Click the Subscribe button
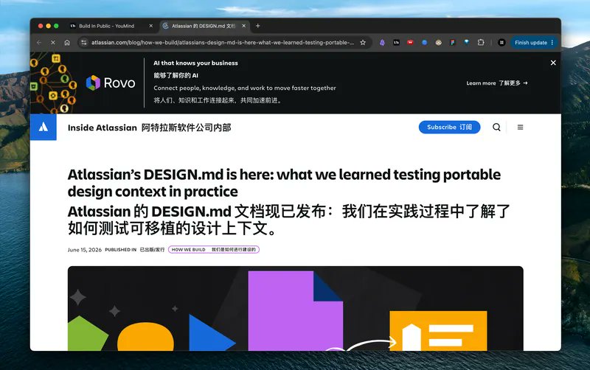 [449, 127]
